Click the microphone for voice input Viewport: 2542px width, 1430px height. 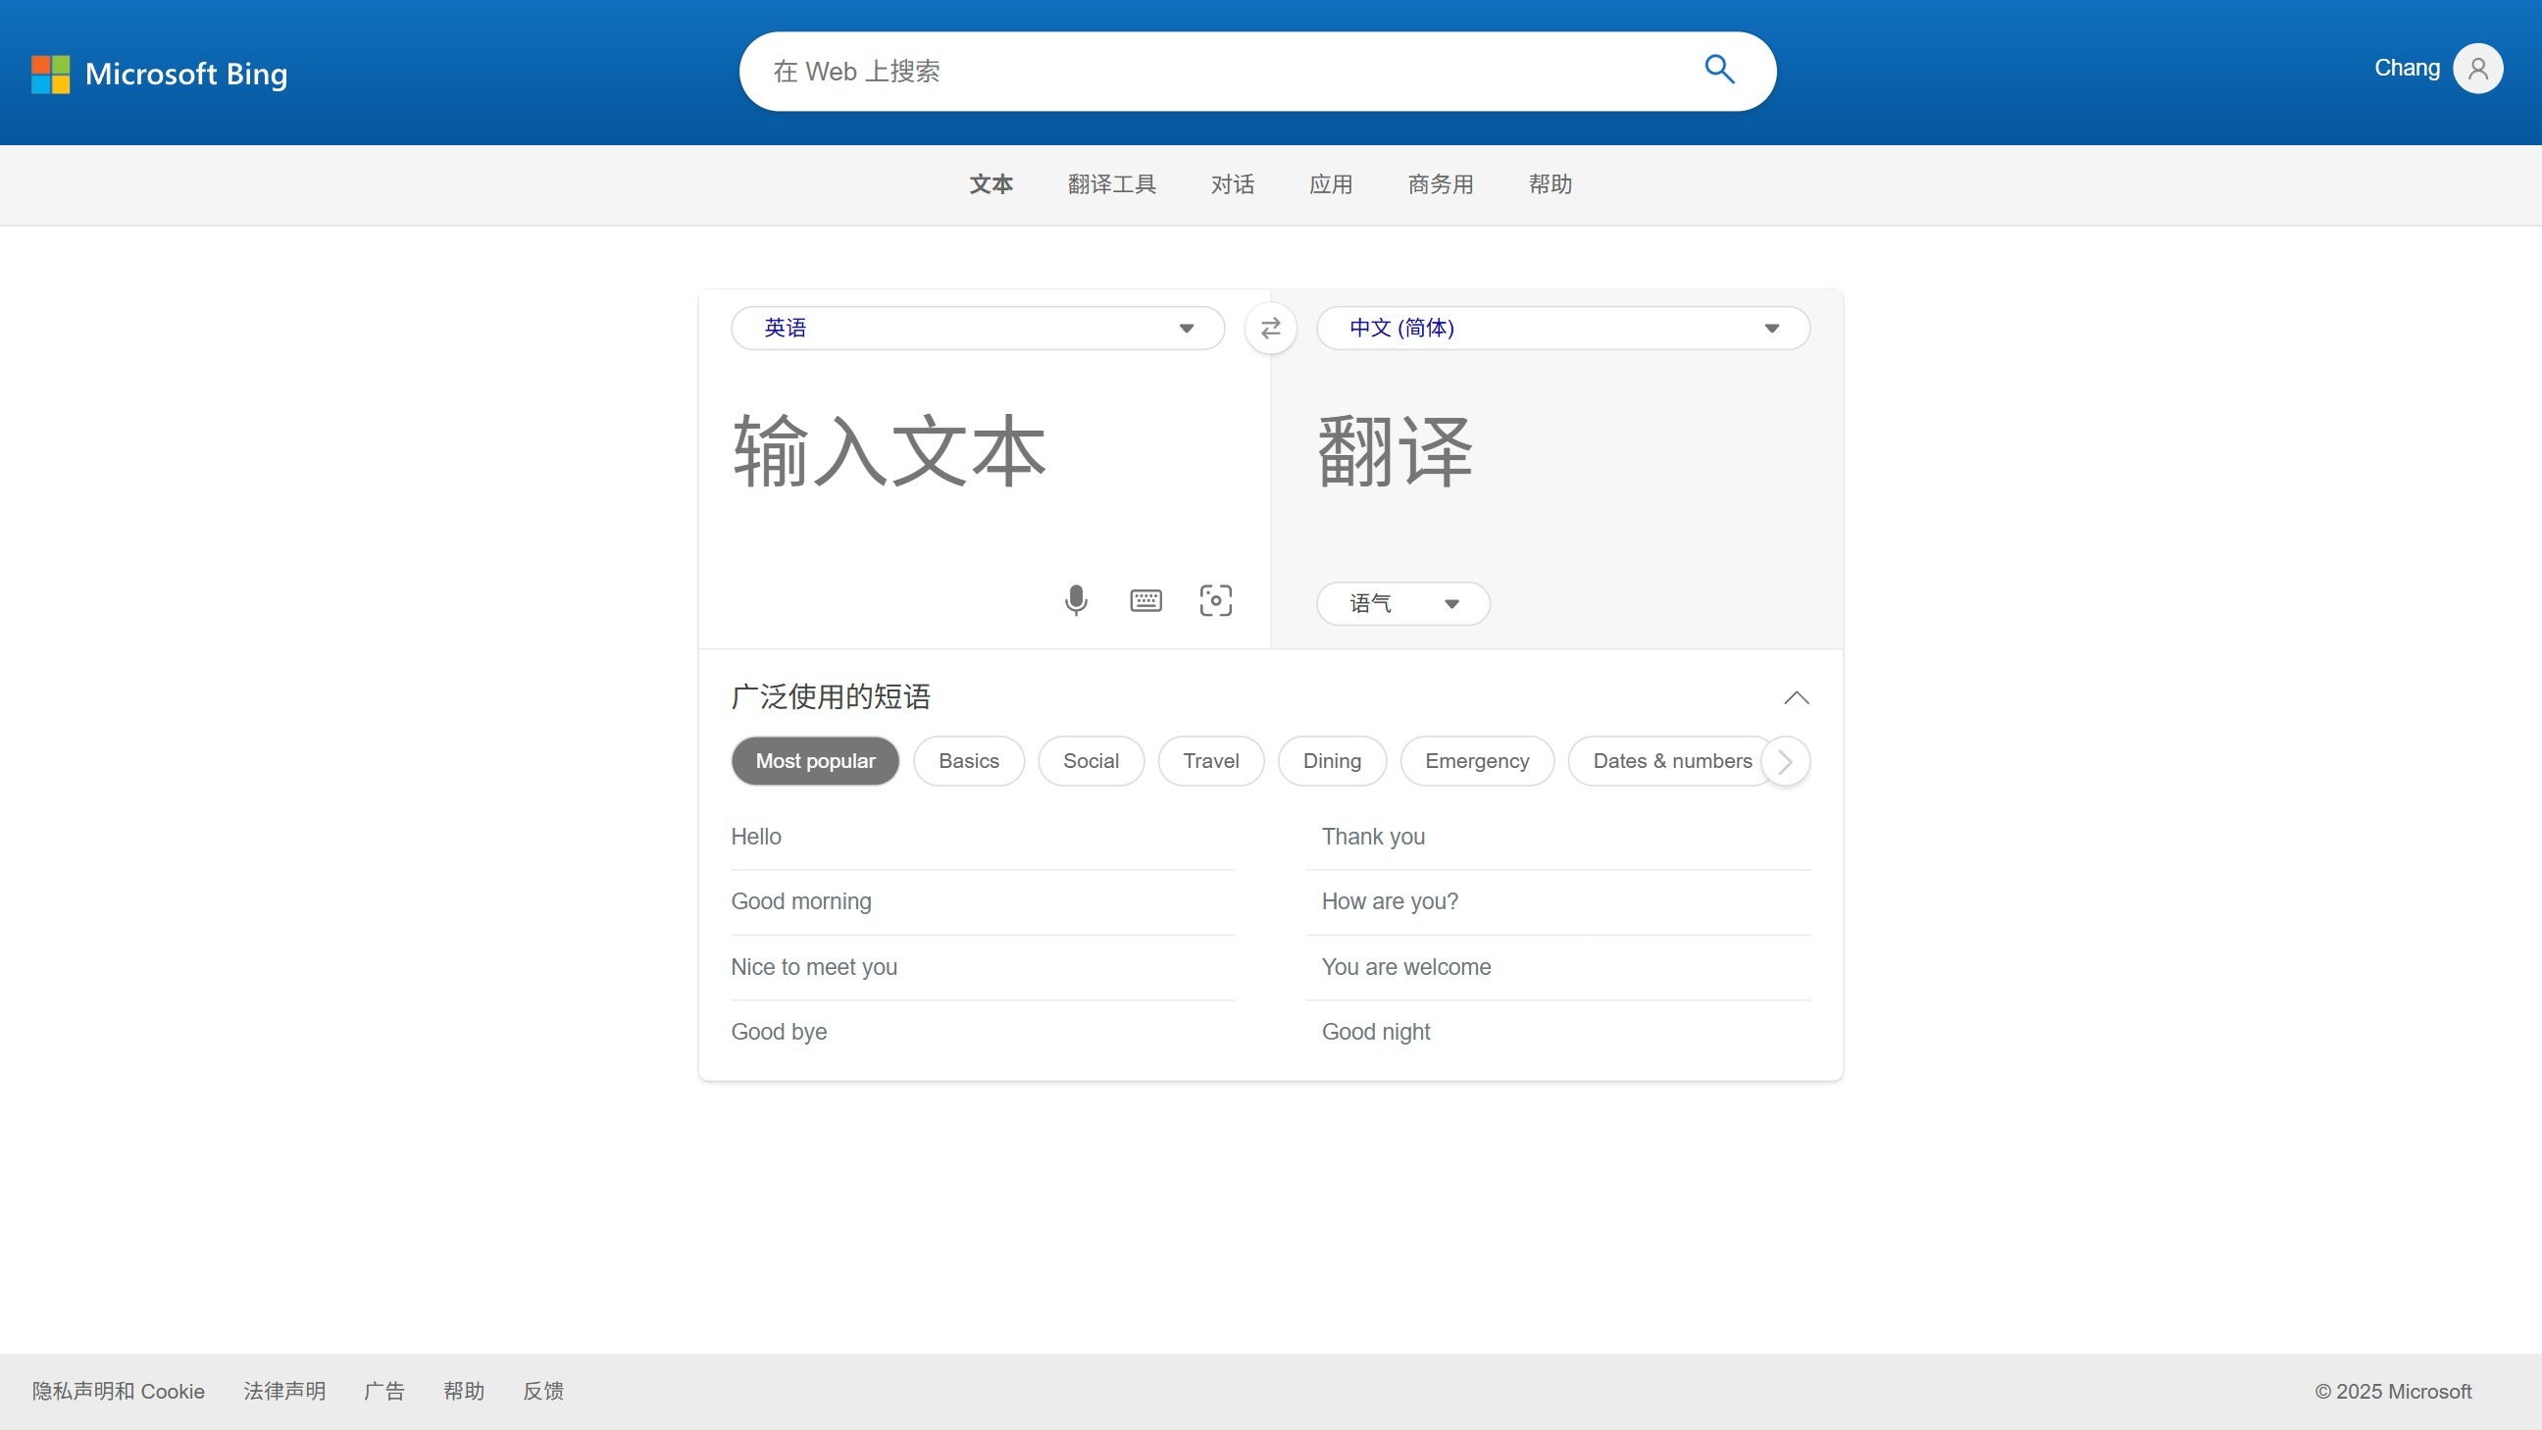coord(1076,600)
